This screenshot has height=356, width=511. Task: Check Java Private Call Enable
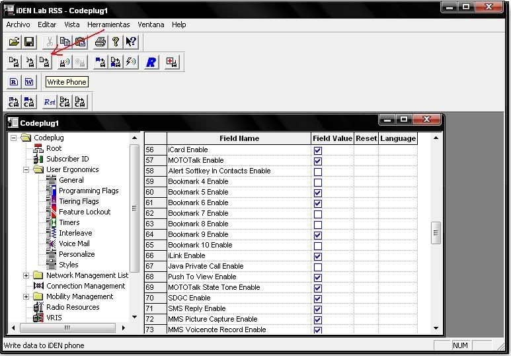[318, 267]
